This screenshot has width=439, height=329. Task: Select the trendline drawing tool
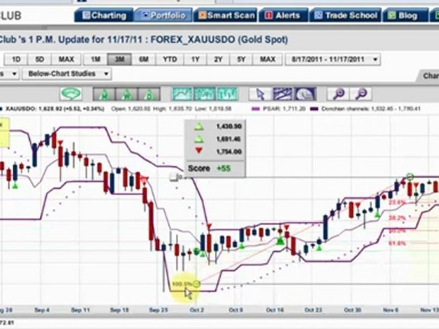click(x=283, y=94)
